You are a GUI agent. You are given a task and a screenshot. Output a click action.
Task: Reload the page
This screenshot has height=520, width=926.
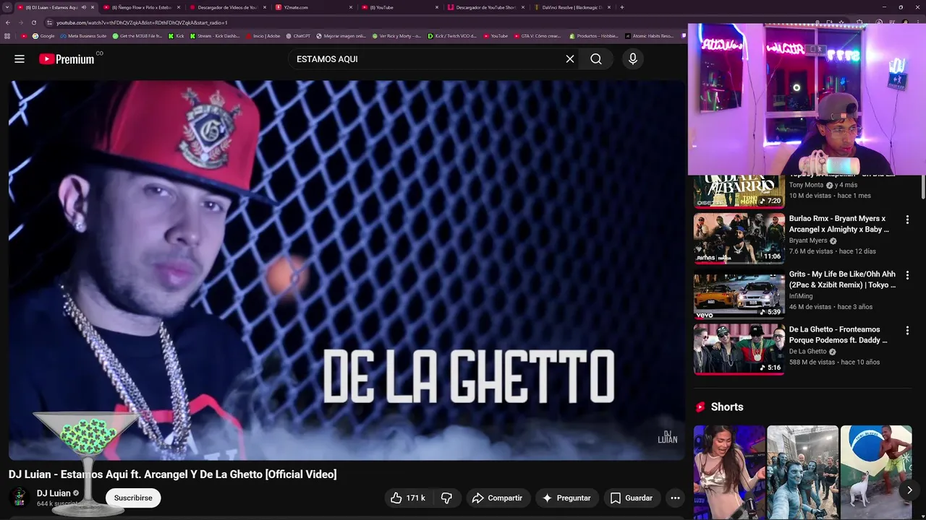(33, 22)
